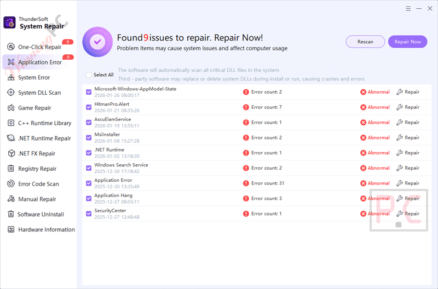The height and width of the screenshot is (289, 438).
Task: Click the C++ Runtime Library icon
Action: coord(10,123)
